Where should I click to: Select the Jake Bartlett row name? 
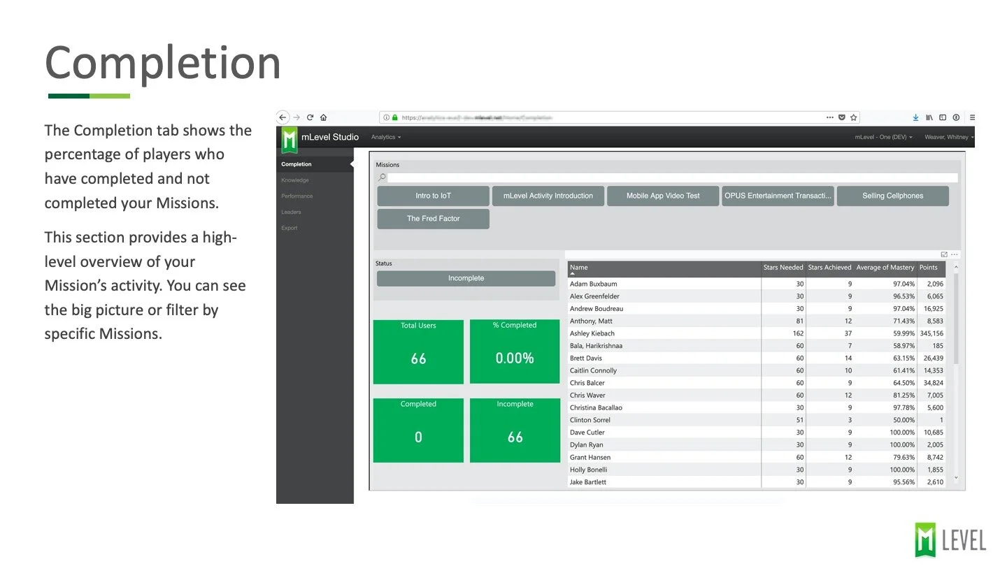point(588,482)
